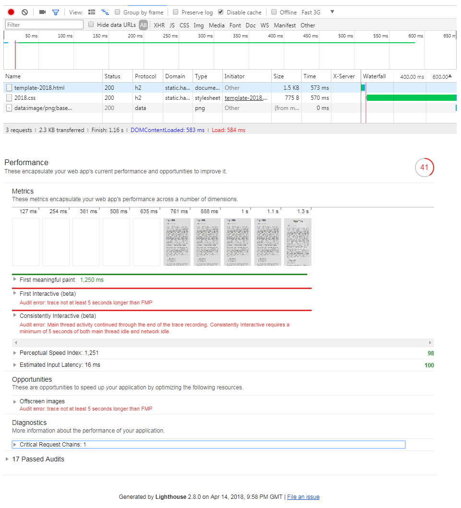Sort by the Name column header
The width and height of the screenshot is (461, 508).
click(x=53, y=76)
